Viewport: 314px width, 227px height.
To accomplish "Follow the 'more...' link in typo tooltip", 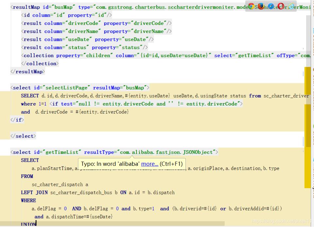I will (150, 164).
